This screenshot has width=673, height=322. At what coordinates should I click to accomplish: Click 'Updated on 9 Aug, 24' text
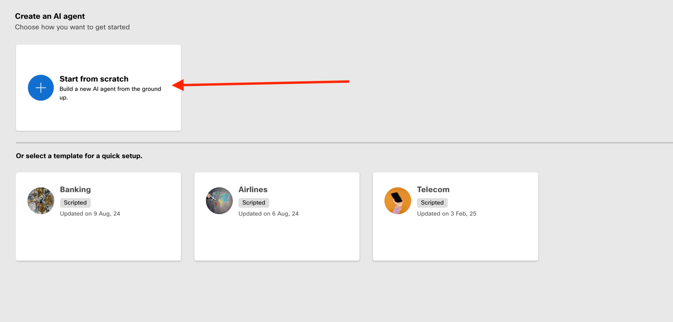coord(90,214)
